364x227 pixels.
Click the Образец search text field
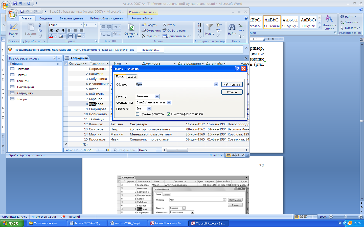175,84
